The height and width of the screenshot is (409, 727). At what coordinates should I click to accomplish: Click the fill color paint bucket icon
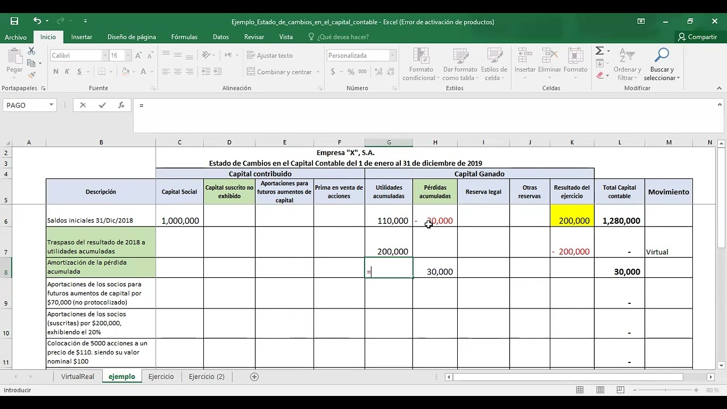pos(126,72)
